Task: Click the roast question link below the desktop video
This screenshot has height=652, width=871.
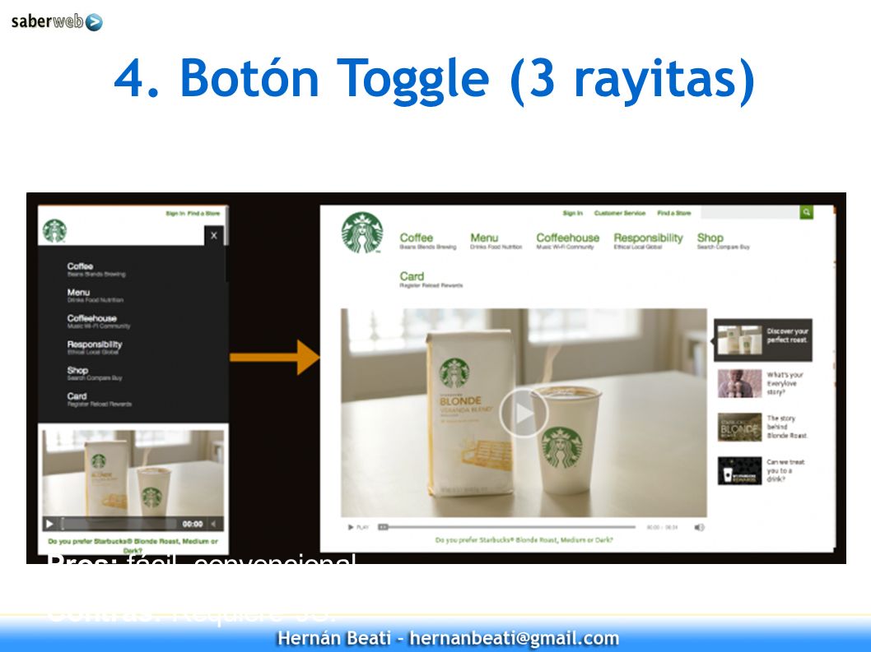Action: pyautogui.click(x=524, y=540)
